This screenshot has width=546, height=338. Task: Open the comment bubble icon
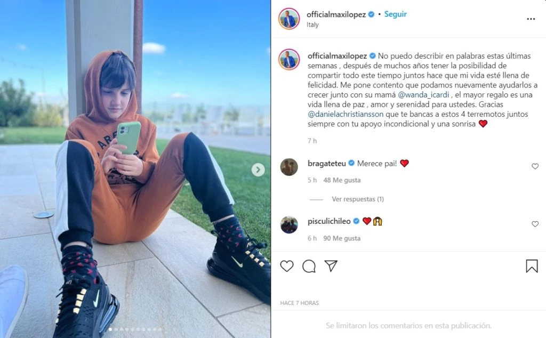point(309,266)
